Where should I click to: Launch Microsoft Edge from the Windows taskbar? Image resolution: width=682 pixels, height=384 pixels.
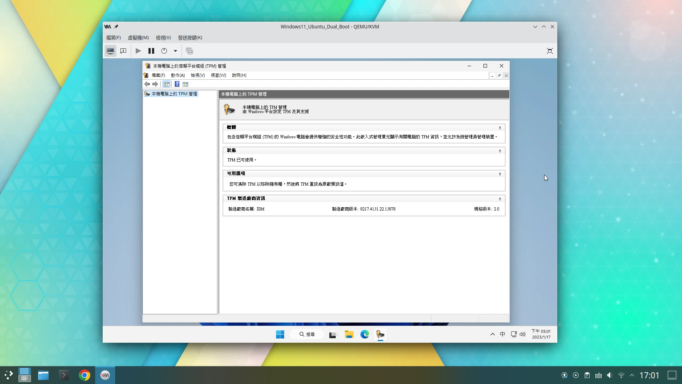[364, 334]
